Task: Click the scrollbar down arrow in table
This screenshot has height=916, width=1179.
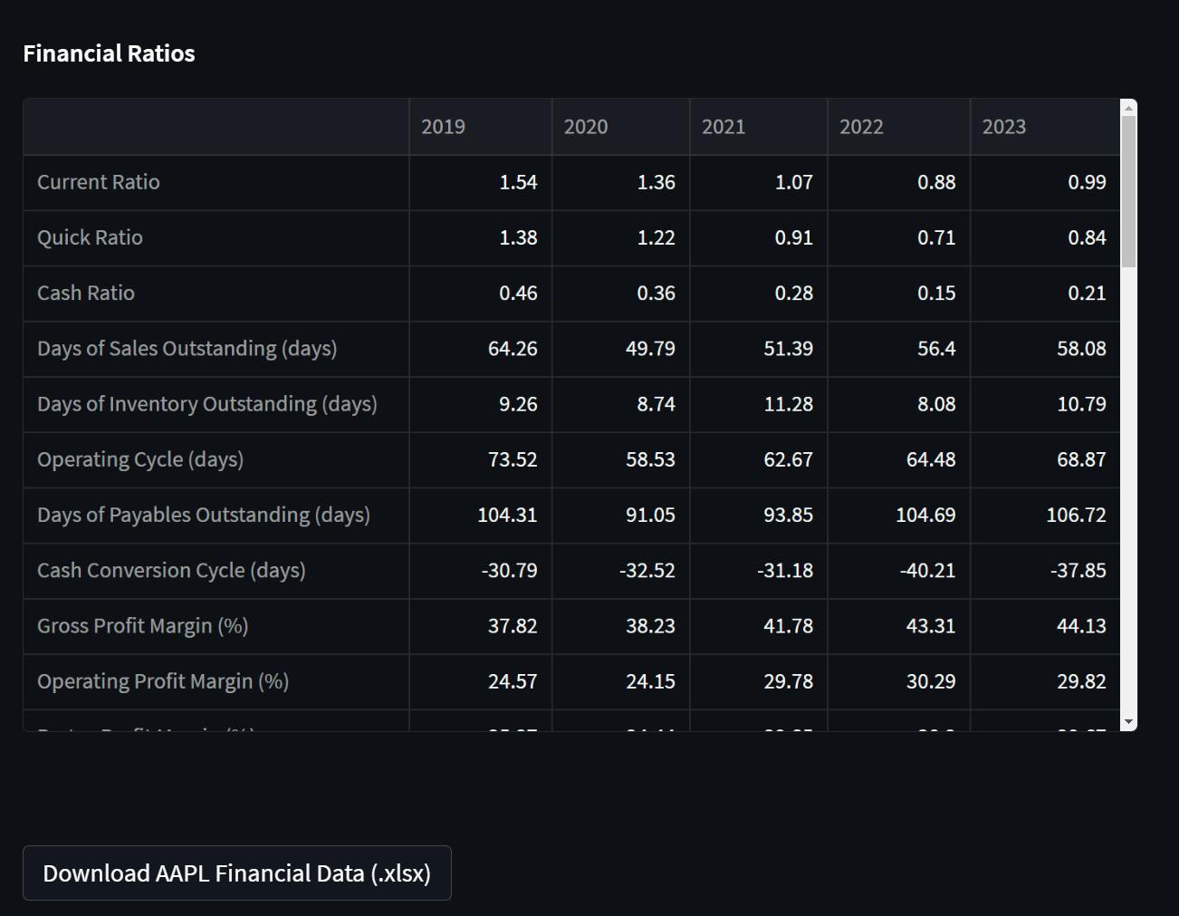Action: (x=1128, y=721)
